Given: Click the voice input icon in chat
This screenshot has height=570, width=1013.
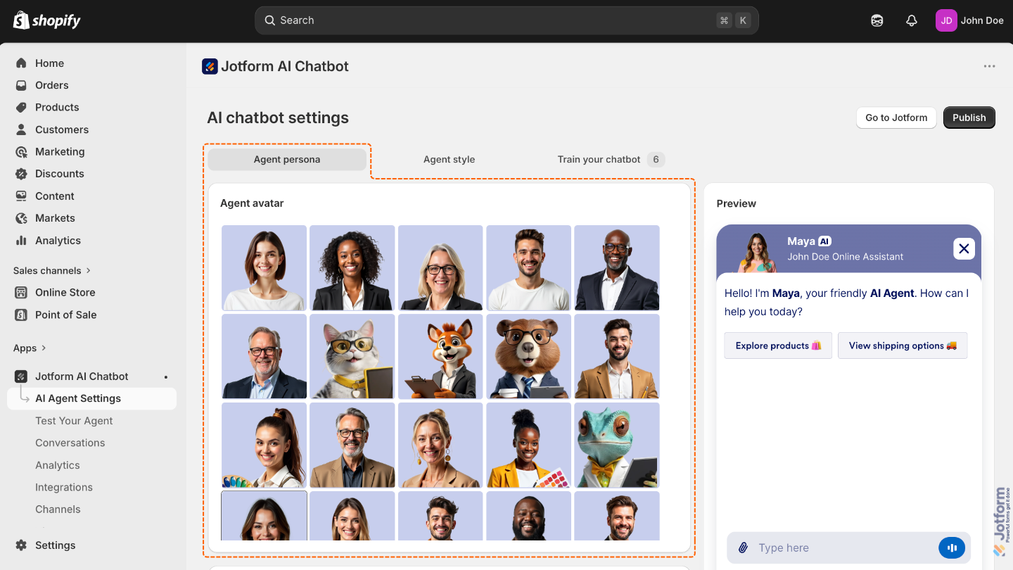Looking at the screenshot, I should (952, 547).
